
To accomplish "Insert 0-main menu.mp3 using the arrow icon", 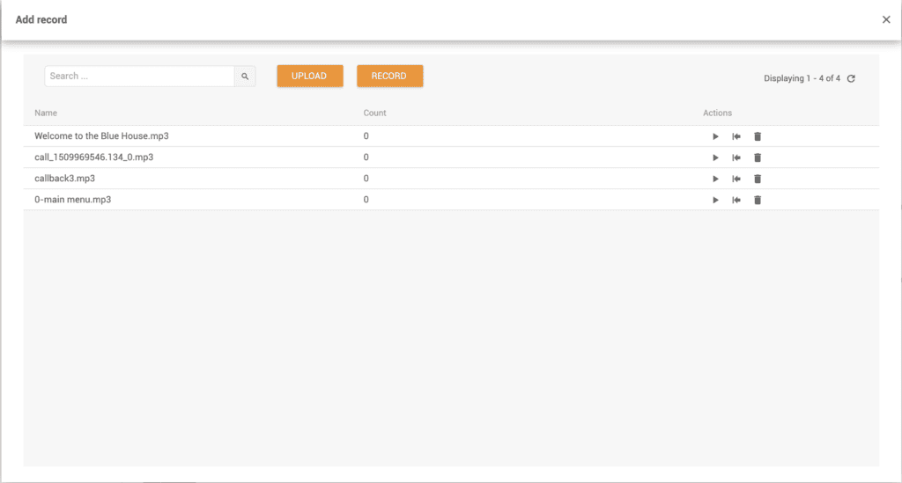I will click(736, 200).
